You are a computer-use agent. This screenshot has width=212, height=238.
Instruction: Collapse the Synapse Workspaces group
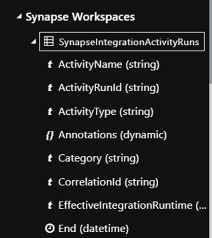point(19,16)
